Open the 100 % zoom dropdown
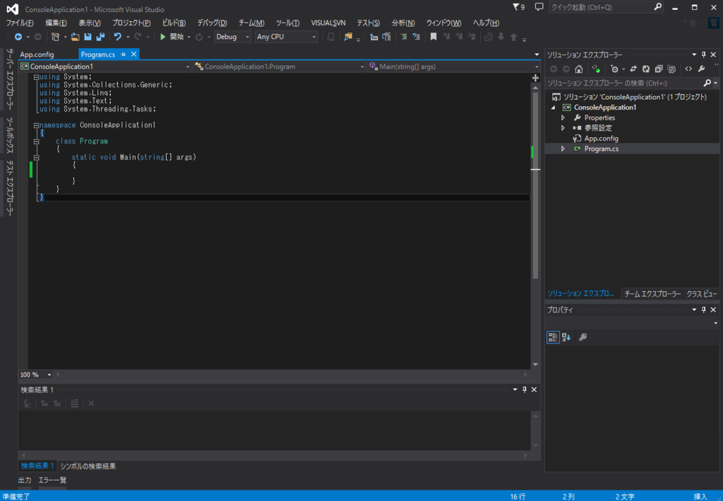This screenshot has height=501, width=723. pyautogui.click(x=35, y=375)
